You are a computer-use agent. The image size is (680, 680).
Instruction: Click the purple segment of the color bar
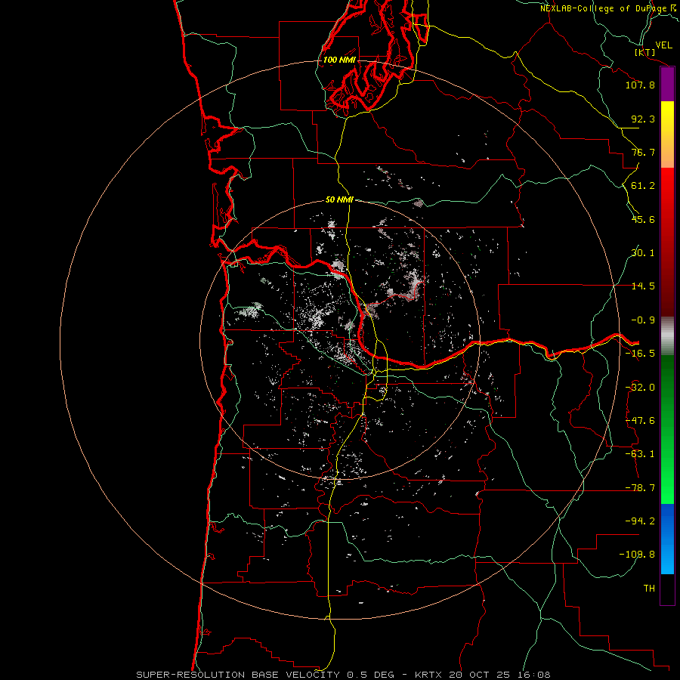click(667, 84)
